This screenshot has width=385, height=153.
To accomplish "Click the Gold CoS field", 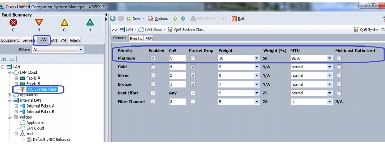I will 178,67.
